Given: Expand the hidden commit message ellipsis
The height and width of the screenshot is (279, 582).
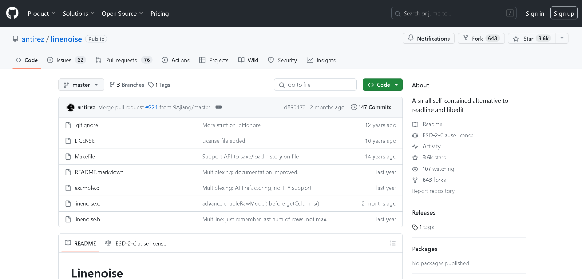Looking at the screenshot, I should 219,107.
